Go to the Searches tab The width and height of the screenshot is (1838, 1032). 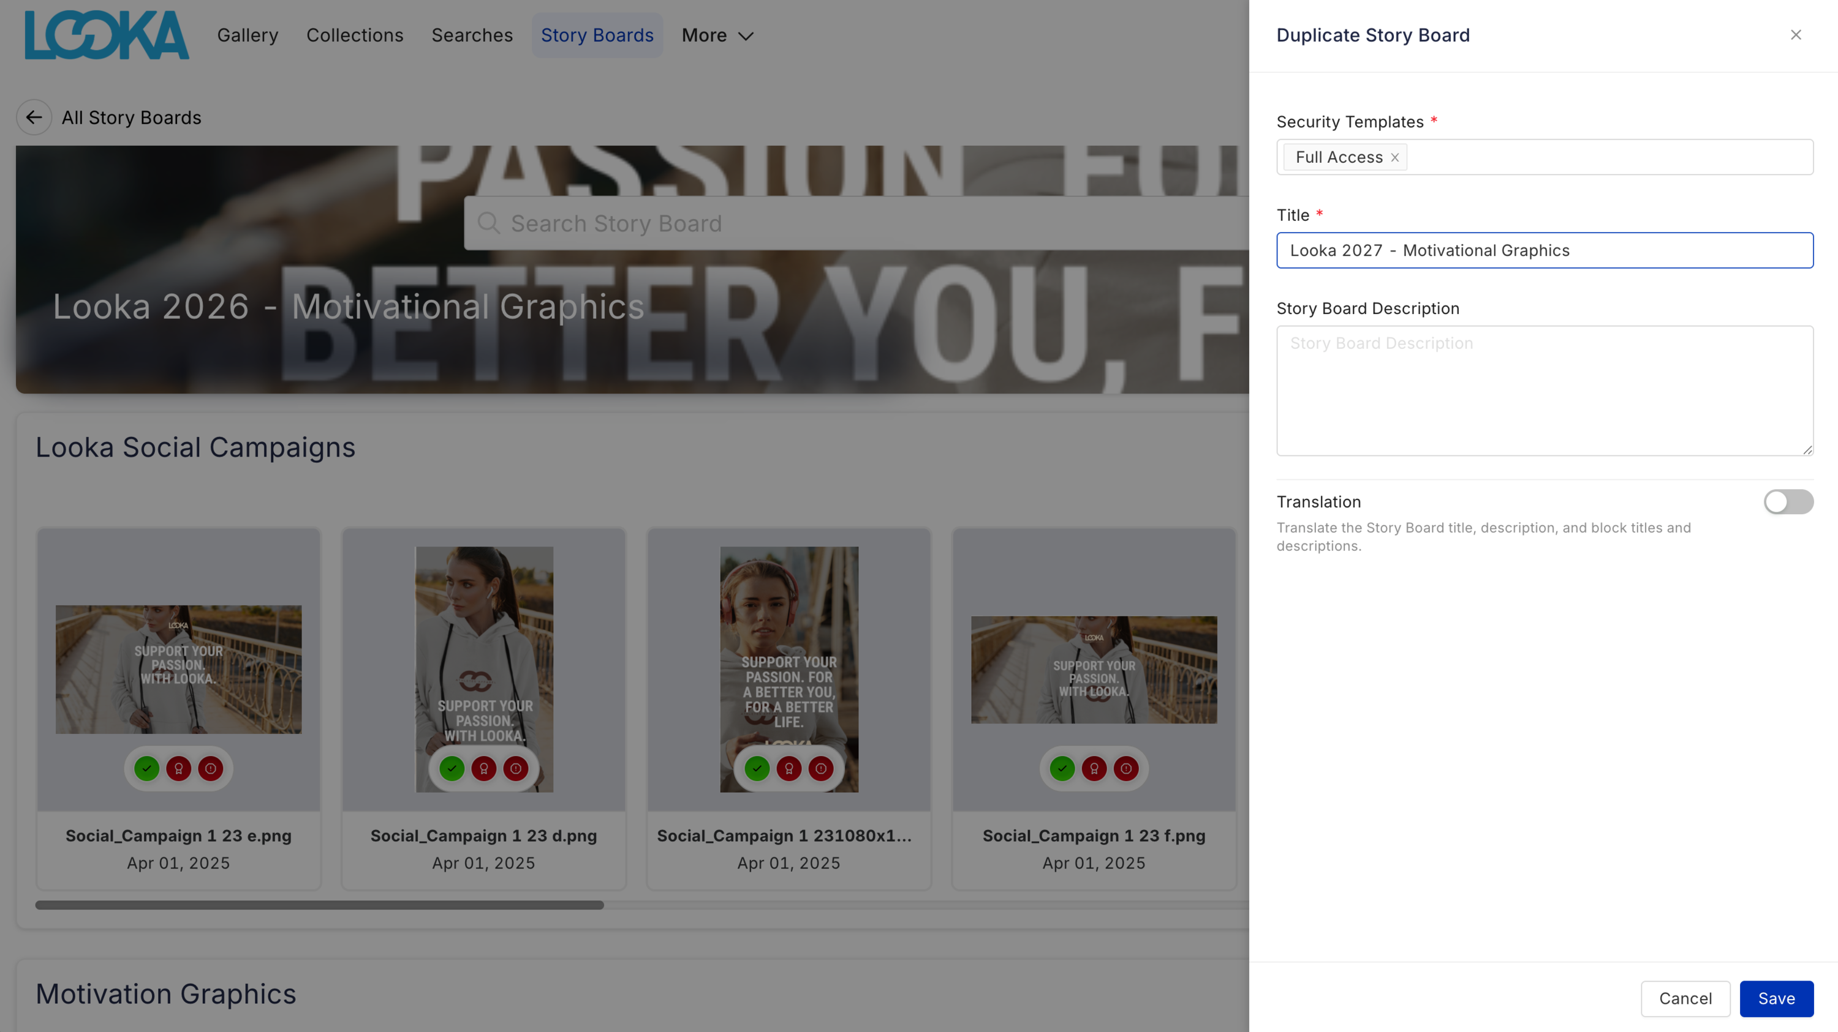point(472,35)
